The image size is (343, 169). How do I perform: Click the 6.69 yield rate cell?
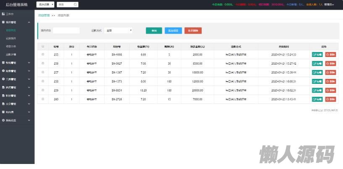click(143, 55)
